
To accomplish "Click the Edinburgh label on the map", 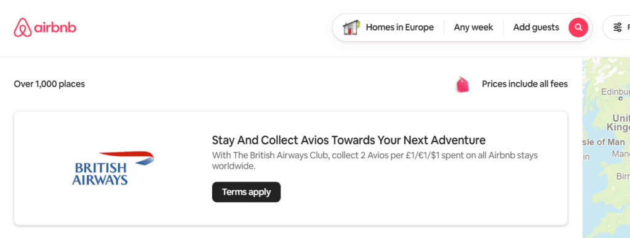I will pyautogui.click(x=615, y=92).
